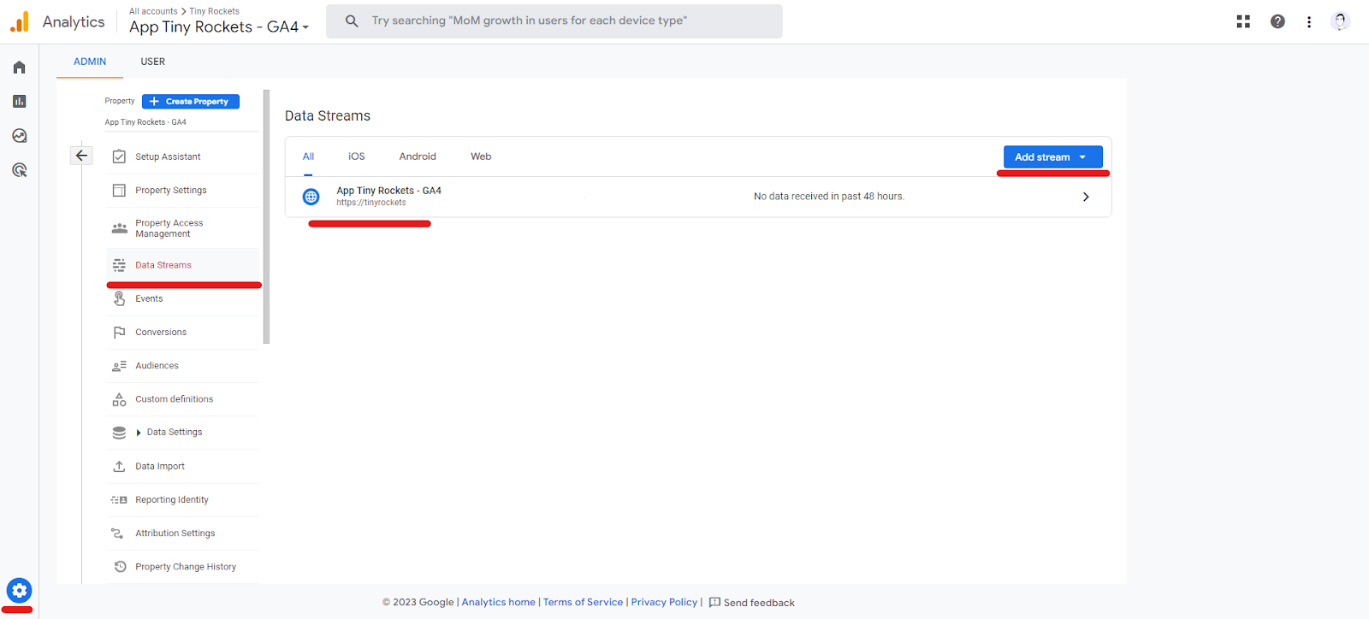Open Audiences settings
The height and width of the screenshot is (619, 1369).
(x=182, y=366)
